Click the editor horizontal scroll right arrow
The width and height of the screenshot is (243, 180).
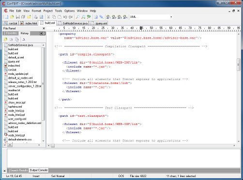[x=234, y=145]
